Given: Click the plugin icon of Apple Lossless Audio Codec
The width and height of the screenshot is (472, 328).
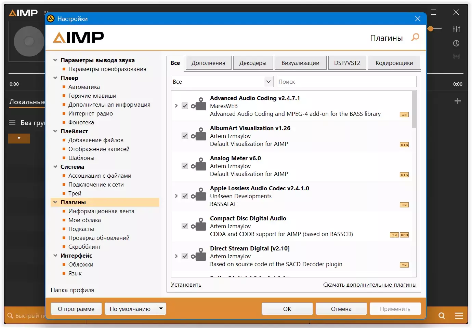Looking at the screenshot, I should tap(199, 194).
